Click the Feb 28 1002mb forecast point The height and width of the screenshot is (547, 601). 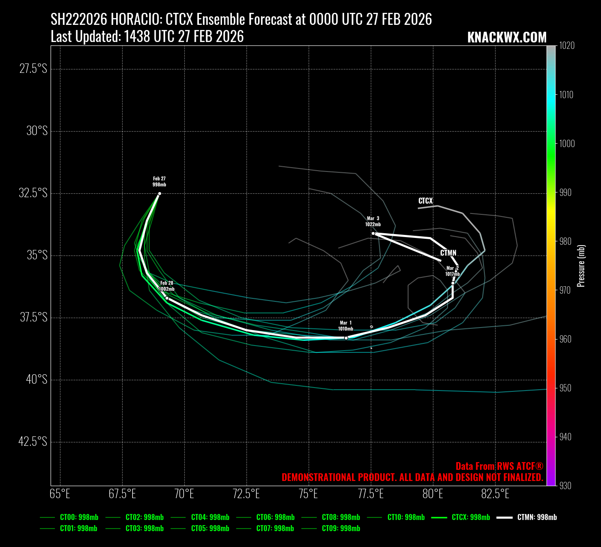point(167,298)
